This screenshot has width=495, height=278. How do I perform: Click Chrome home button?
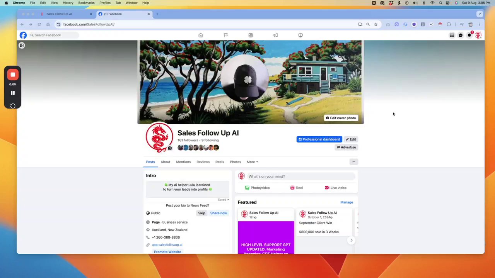tap(48, 24)
